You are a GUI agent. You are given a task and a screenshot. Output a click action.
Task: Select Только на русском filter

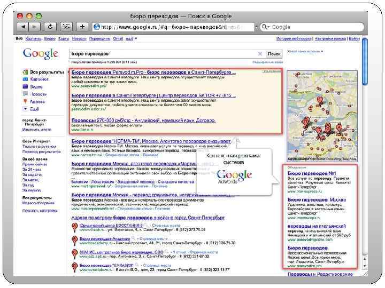click(39, 147)
